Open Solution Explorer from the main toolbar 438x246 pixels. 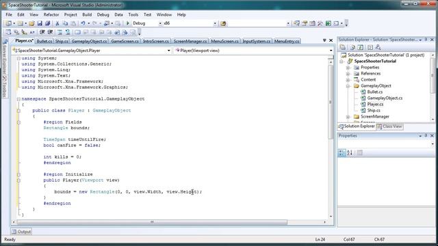point(296,23)
